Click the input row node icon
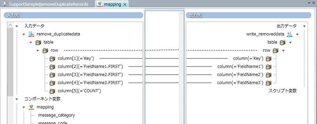Image resolution: width=317 pixels, height=124 pixels. tap(45, 50)
